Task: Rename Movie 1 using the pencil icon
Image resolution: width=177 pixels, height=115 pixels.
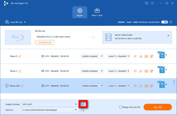Action: click(x=20, y=71)
